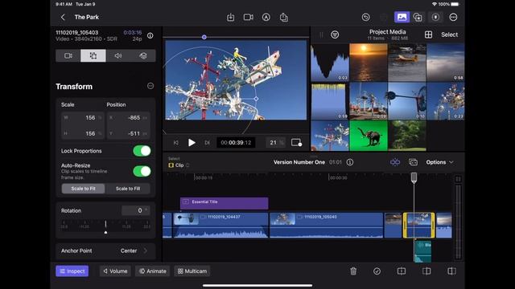Edit Position Y value -511
Image resolution: width=515 pixels, height=289 pixels.
pos(128,133)
